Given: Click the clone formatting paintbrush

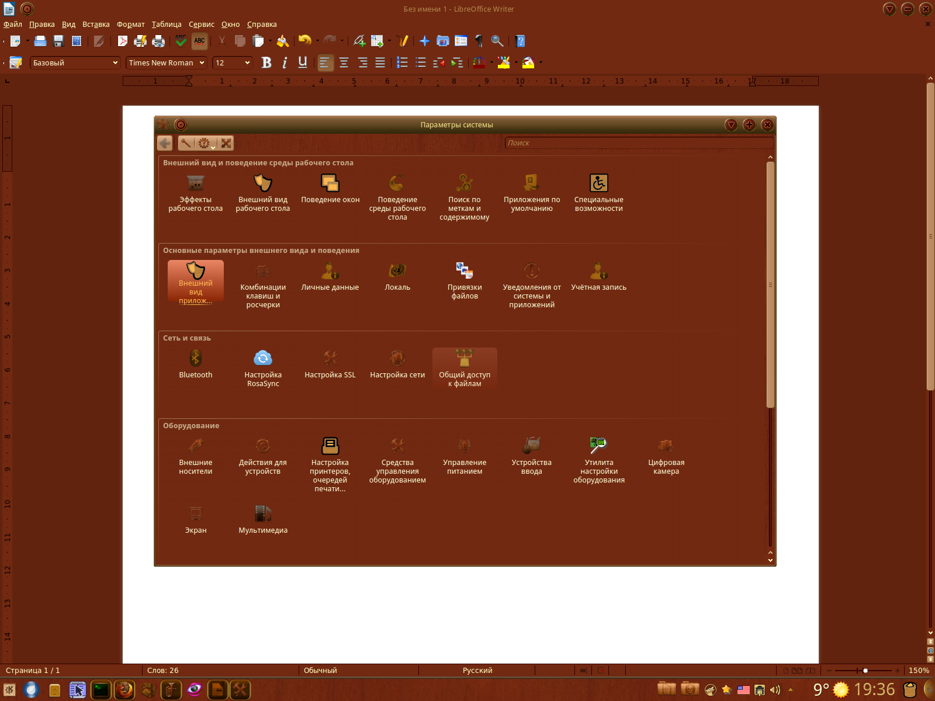Looking at the screenshot, I should click(283, 41).
